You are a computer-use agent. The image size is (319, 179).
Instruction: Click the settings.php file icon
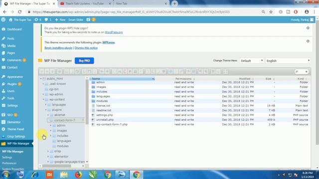pyautogui.click(x=93, y=115)
